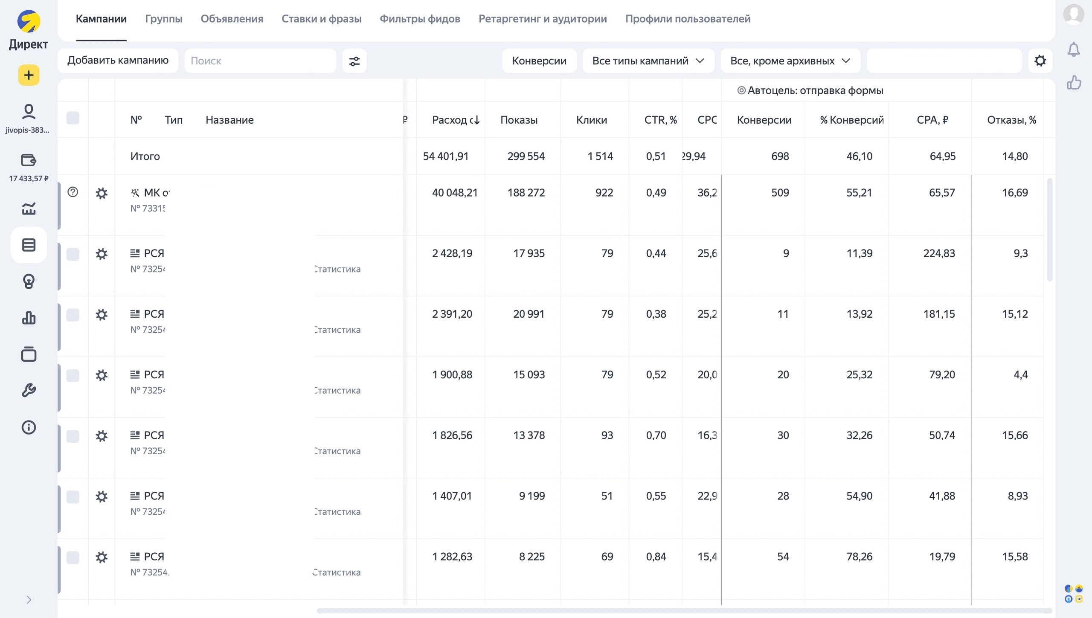Open the wrench tools icon in sidebar

pos(29,390)
